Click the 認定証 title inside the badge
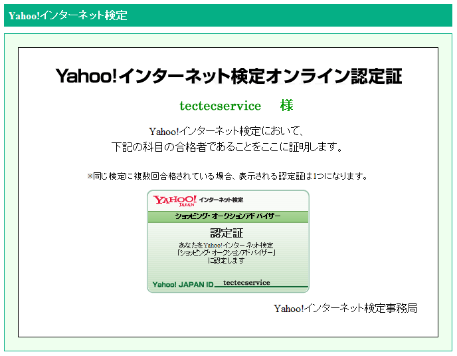Screen dimensions: 457x356 227,233
